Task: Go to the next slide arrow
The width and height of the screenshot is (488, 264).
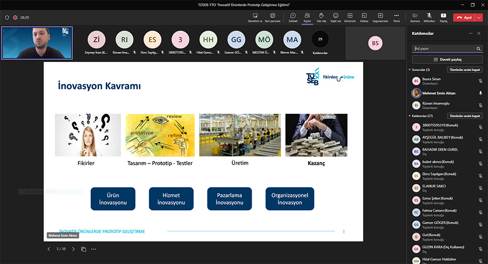Action: click(x=73, y=249)
